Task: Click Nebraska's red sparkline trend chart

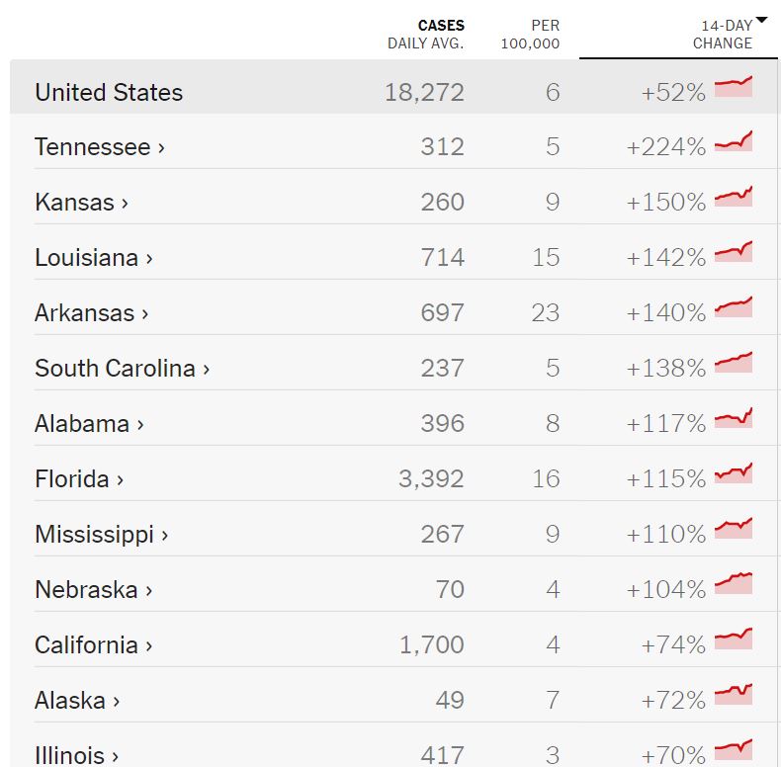Action: (x=734, y=584)
